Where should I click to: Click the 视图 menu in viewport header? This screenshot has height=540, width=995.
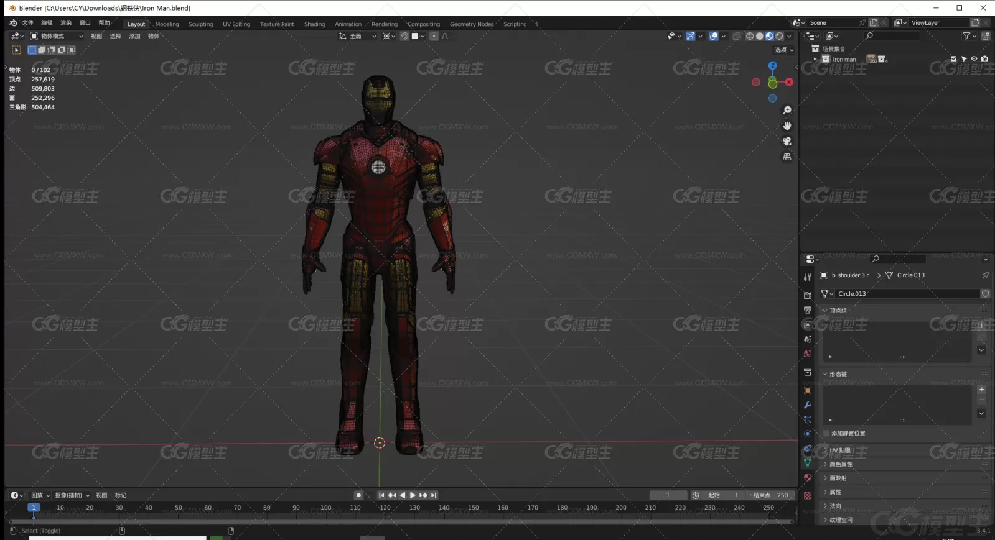pyautogui.click(x=96, y=36)
